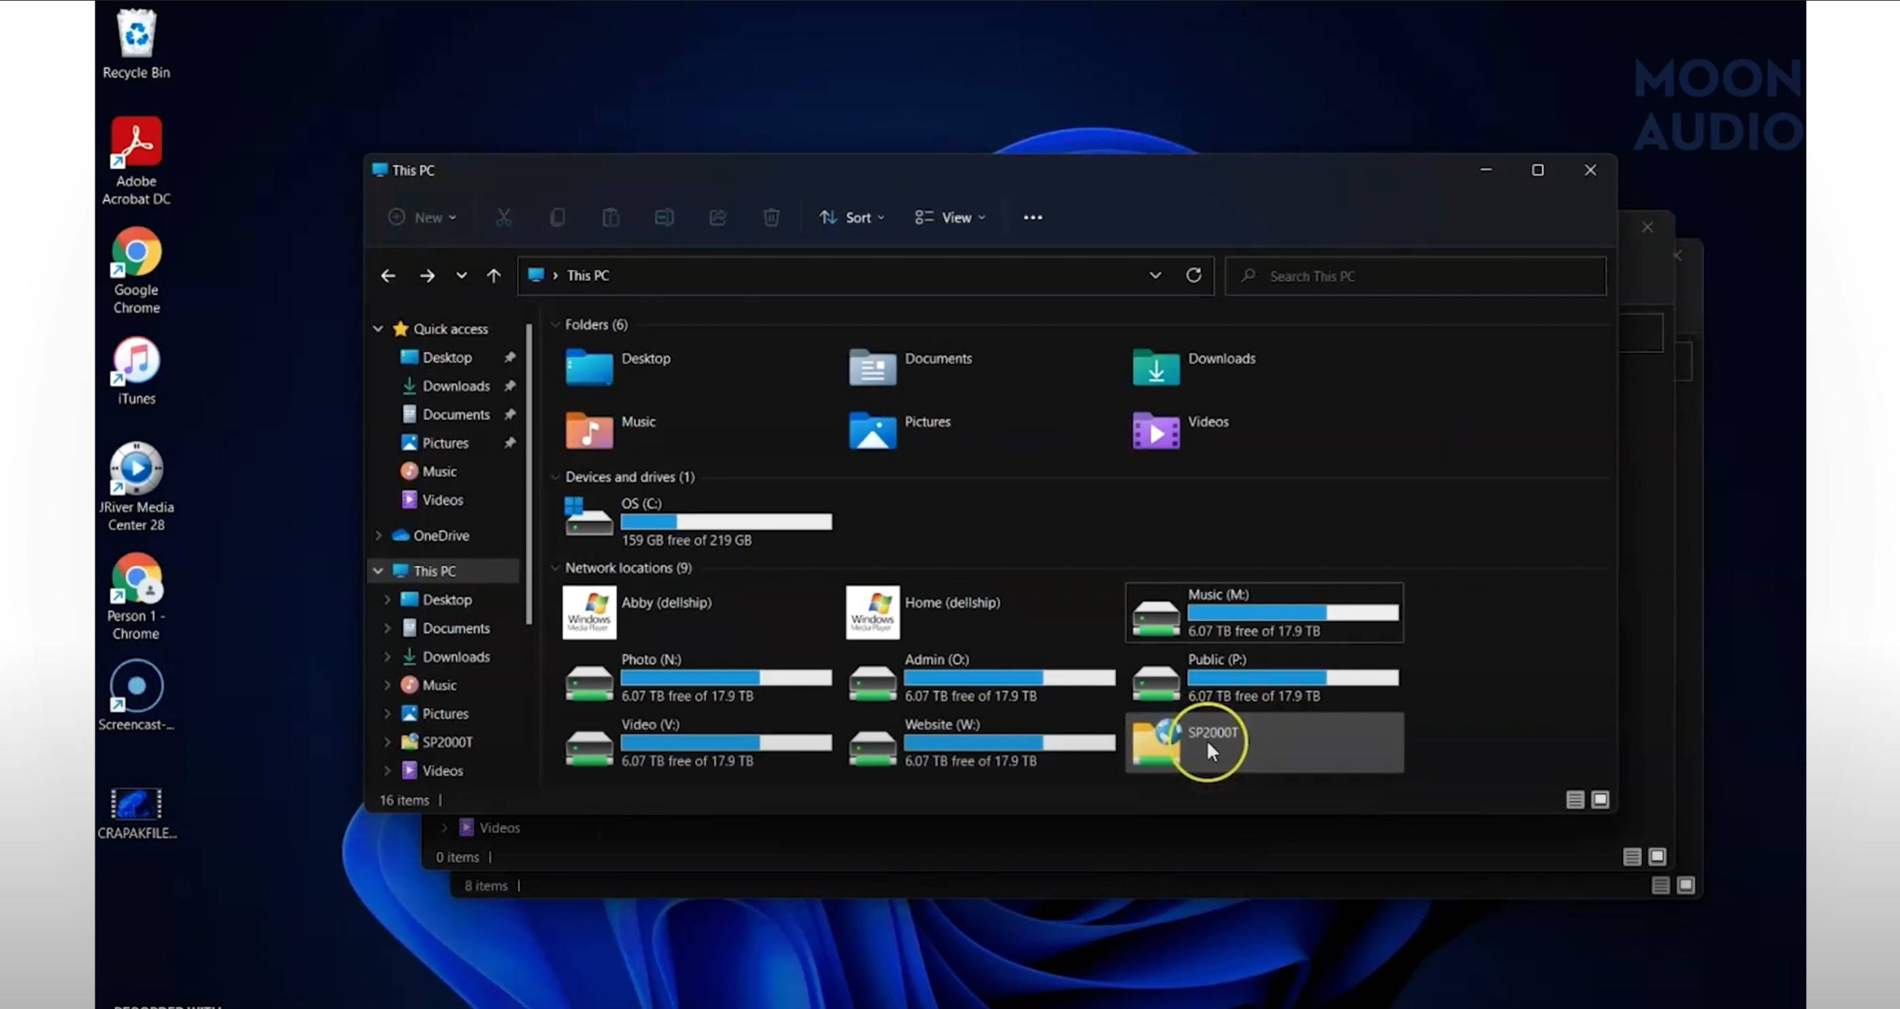Go back with the left arrow
Image resolution: width=1900 pixels, height=1009 pixels.
[x=388, y=276]
